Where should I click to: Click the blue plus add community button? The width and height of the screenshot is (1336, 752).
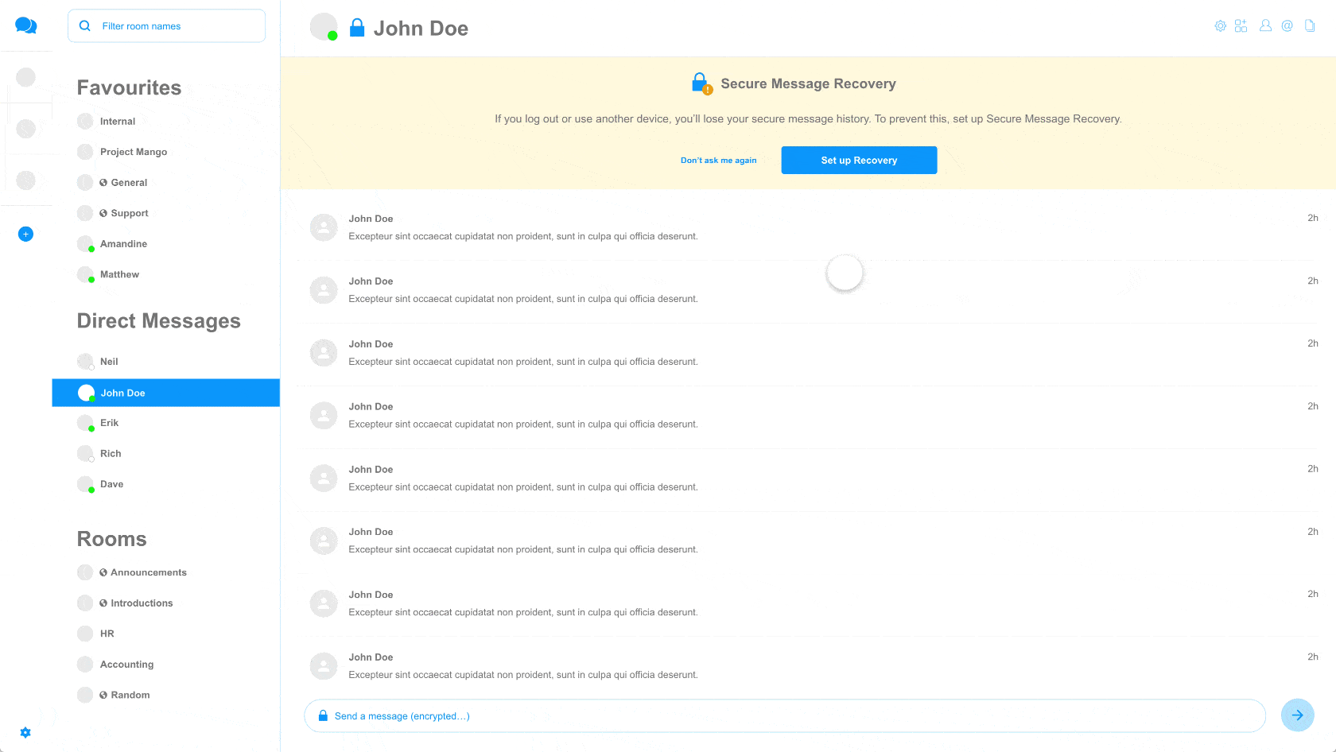pos(25,235)
